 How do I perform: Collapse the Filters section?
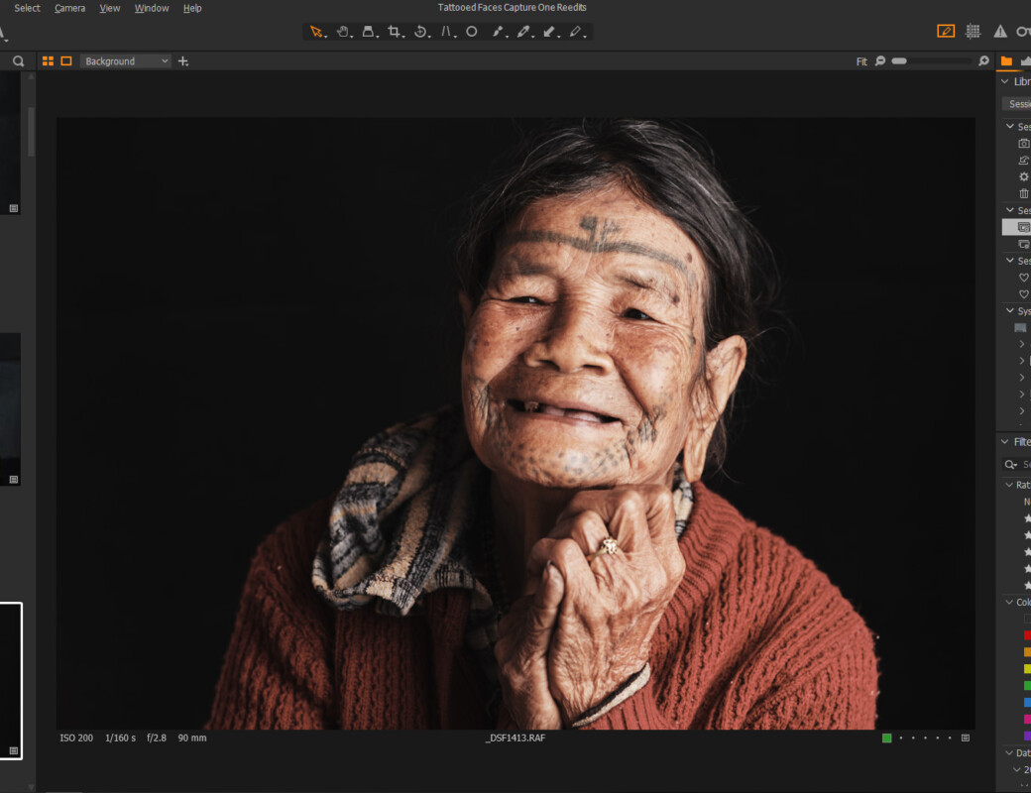click(x=1003, y=441)
